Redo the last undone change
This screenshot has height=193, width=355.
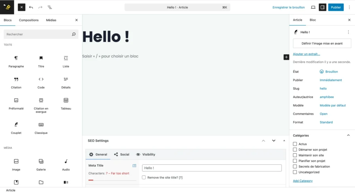coord(40,7)
